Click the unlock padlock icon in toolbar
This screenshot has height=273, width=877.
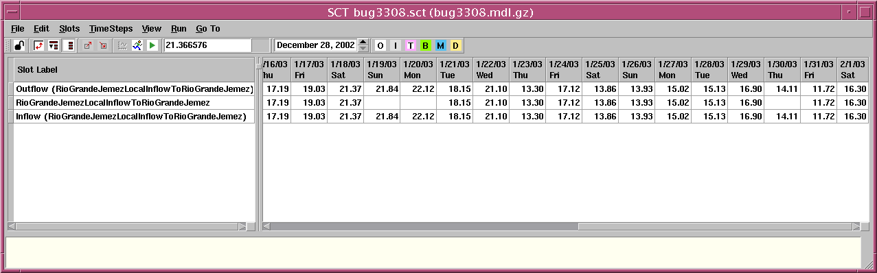[x=19, y=45]
